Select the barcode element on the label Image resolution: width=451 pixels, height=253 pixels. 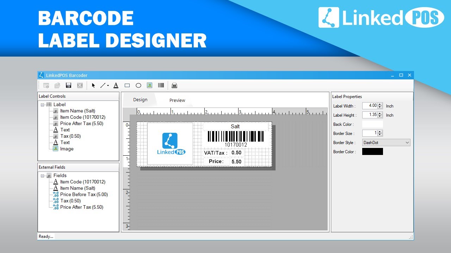[236, 139]
